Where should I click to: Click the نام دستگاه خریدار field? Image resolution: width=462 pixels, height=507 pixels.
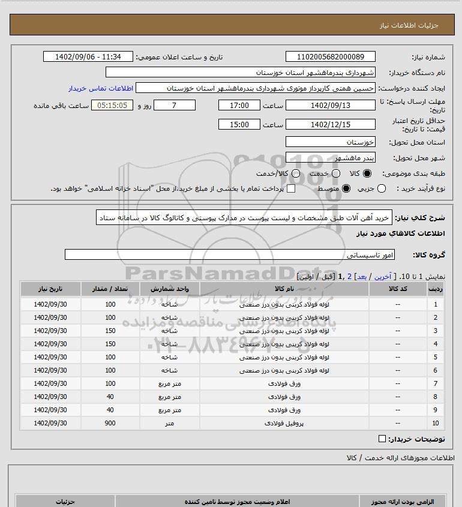click(240, 72)
